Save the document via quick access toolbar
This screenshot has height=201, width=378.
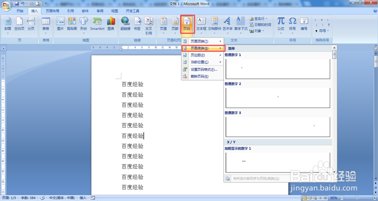[x=17, y=4]
